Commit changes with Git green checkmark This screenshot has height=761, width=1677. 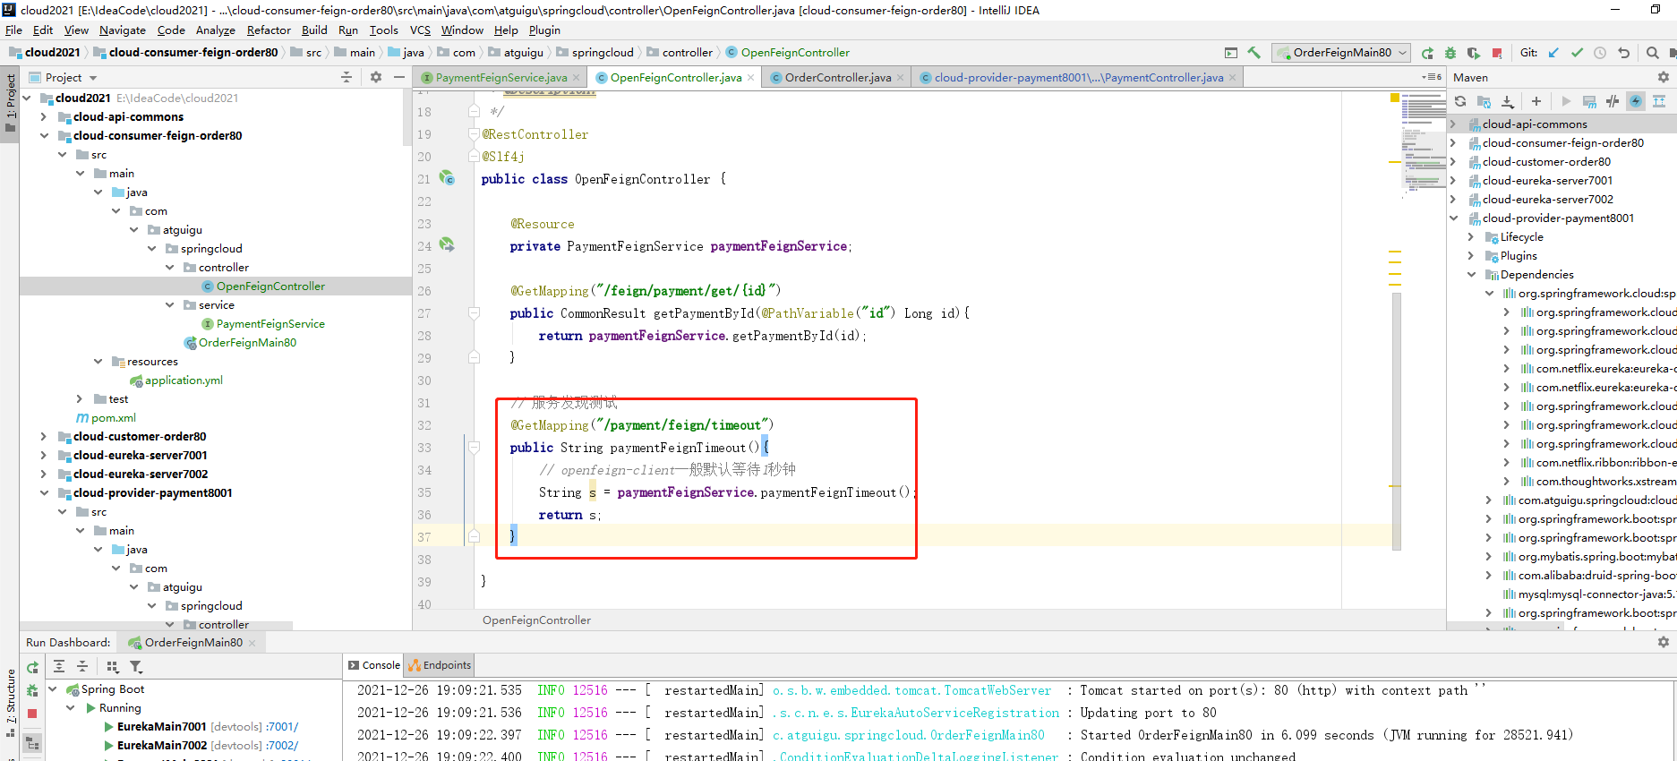click(1577, 53)
